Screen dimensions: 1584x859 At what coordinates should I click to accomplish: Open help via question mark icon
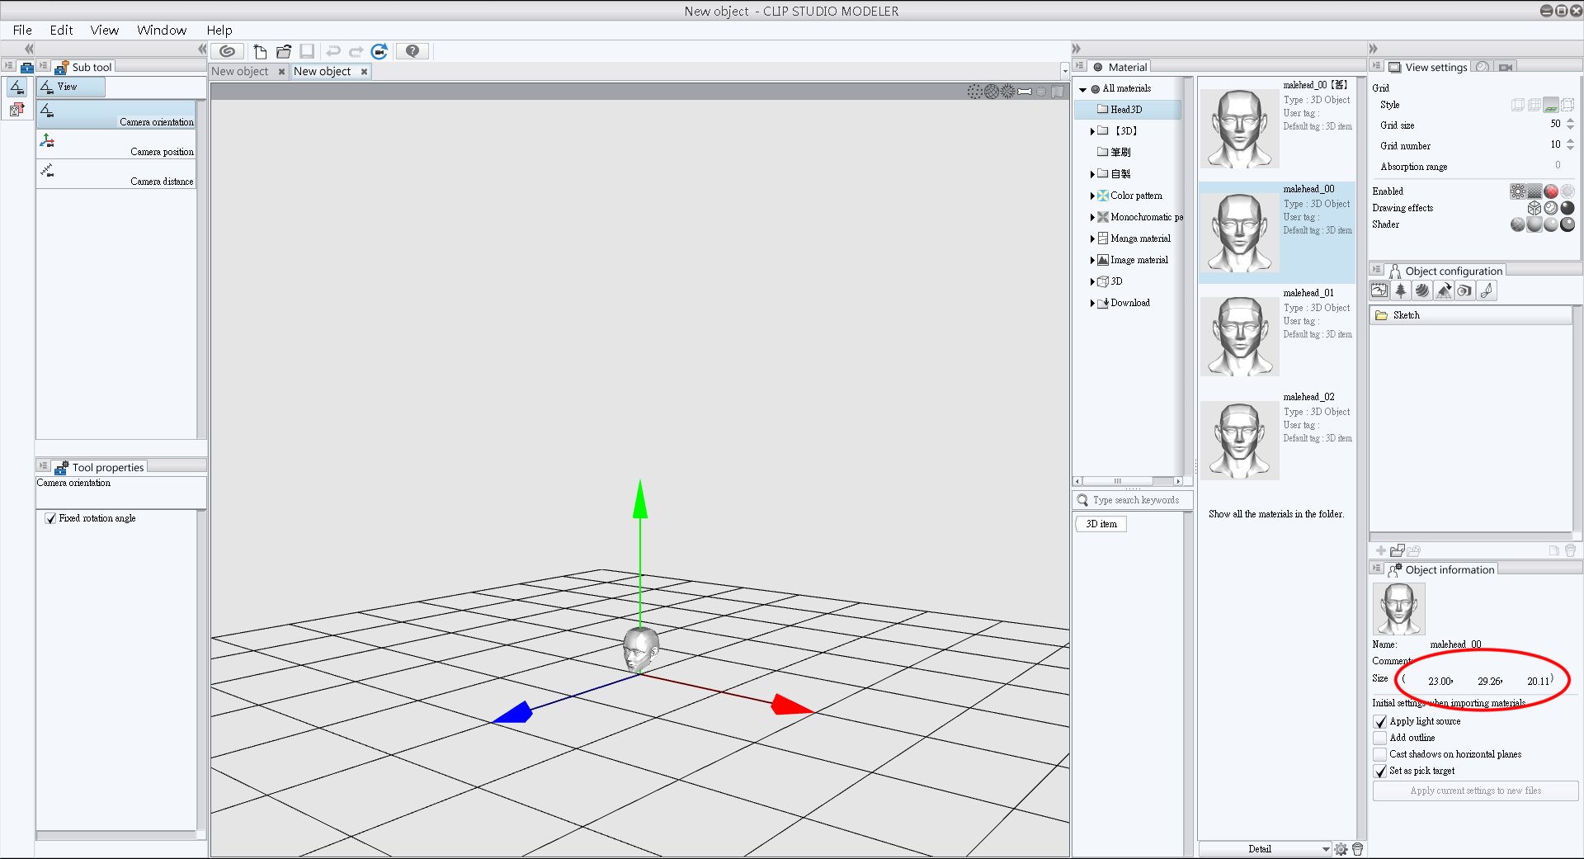point(412,51)
